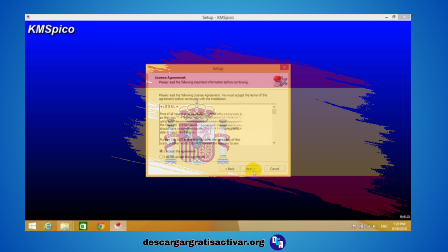This screenshot has width=448, height=252.
Task: Open the Windows Start button
Action: coord(32,226)
